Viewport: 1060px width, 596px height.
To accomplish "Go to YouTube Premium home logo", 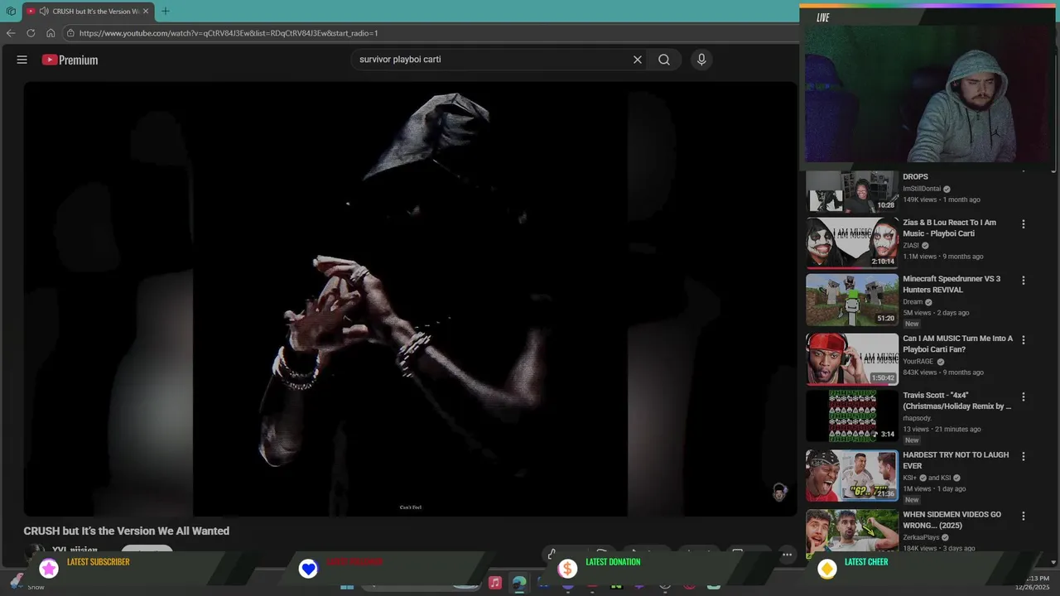I will point(70,60).
